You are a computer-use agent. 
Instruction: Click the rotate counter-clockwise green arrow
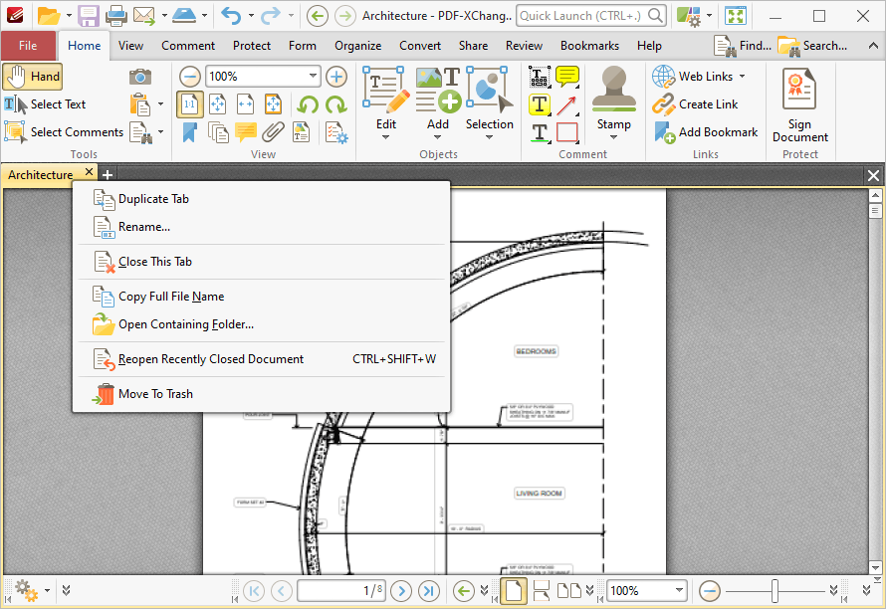click(308, 104)
